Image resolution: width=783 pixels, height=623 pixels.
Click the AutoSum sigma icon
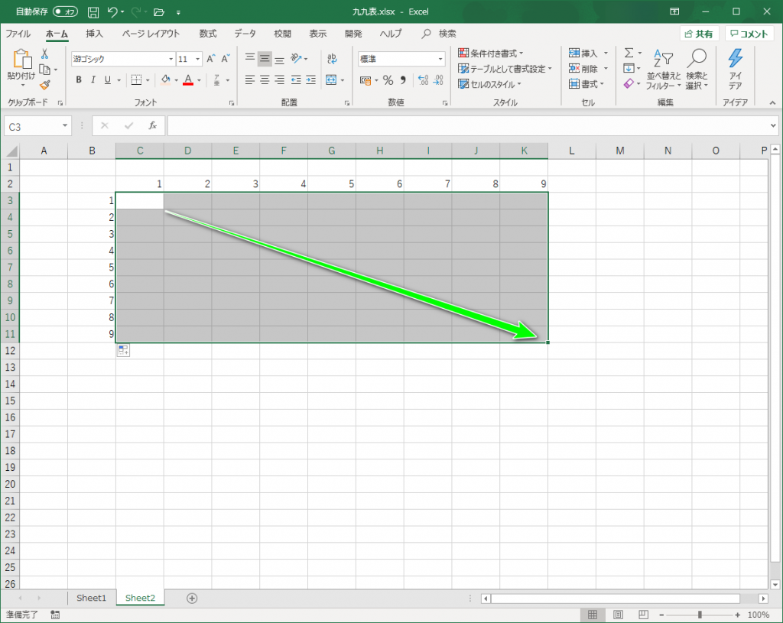click(x=629, y=53)
